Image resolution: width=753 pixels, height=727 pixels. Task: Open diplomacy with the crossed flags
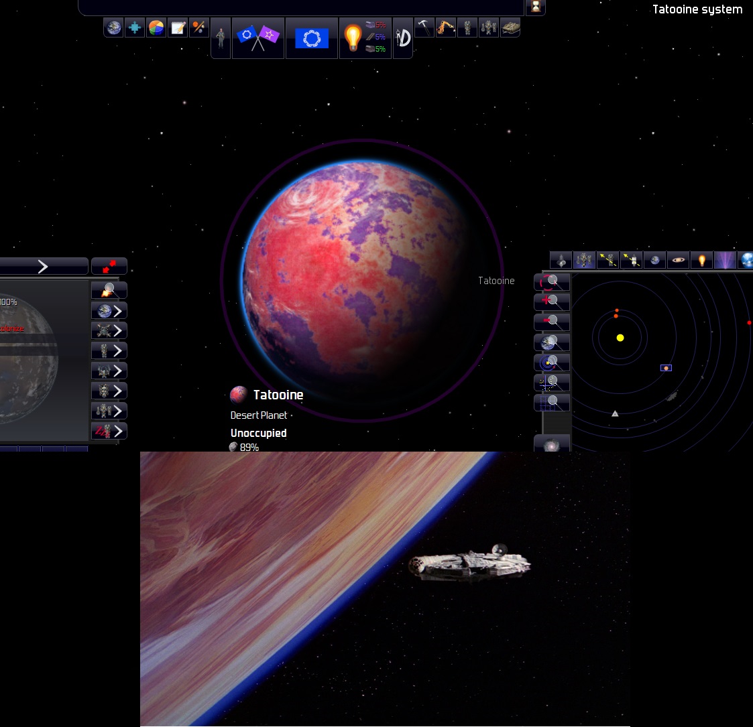[x=258, y=38]
